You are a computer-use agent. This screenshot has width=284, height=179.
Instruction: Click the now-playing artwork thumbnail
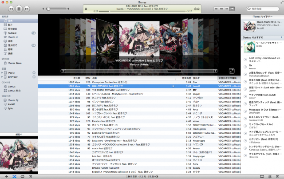pos(19,155)
